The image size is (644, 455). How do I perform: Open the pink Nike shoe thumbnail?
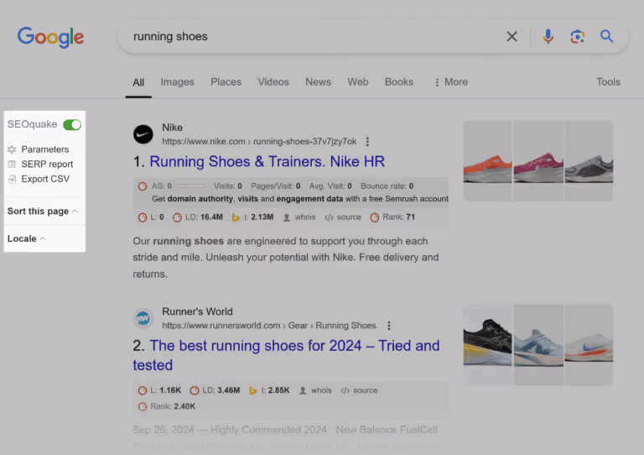tap(538, 160)
